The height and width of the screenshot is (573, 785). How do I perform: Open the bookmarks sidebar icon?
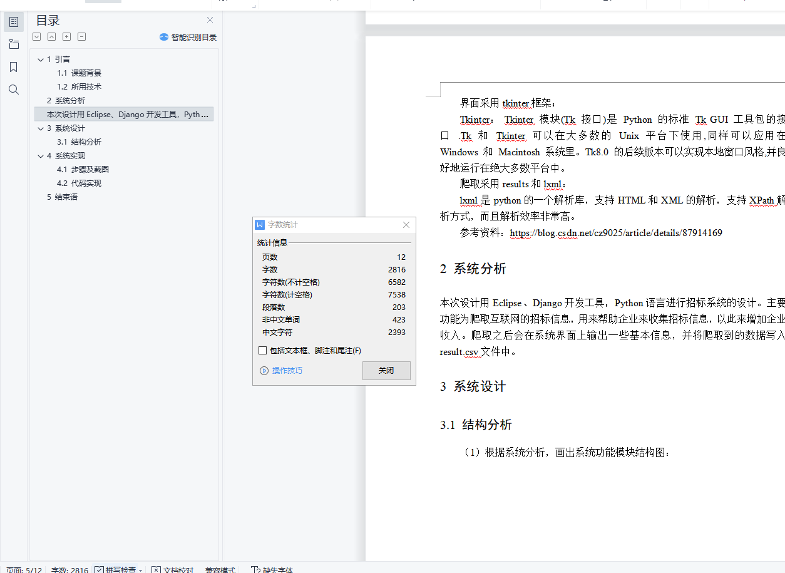[14, 67]
